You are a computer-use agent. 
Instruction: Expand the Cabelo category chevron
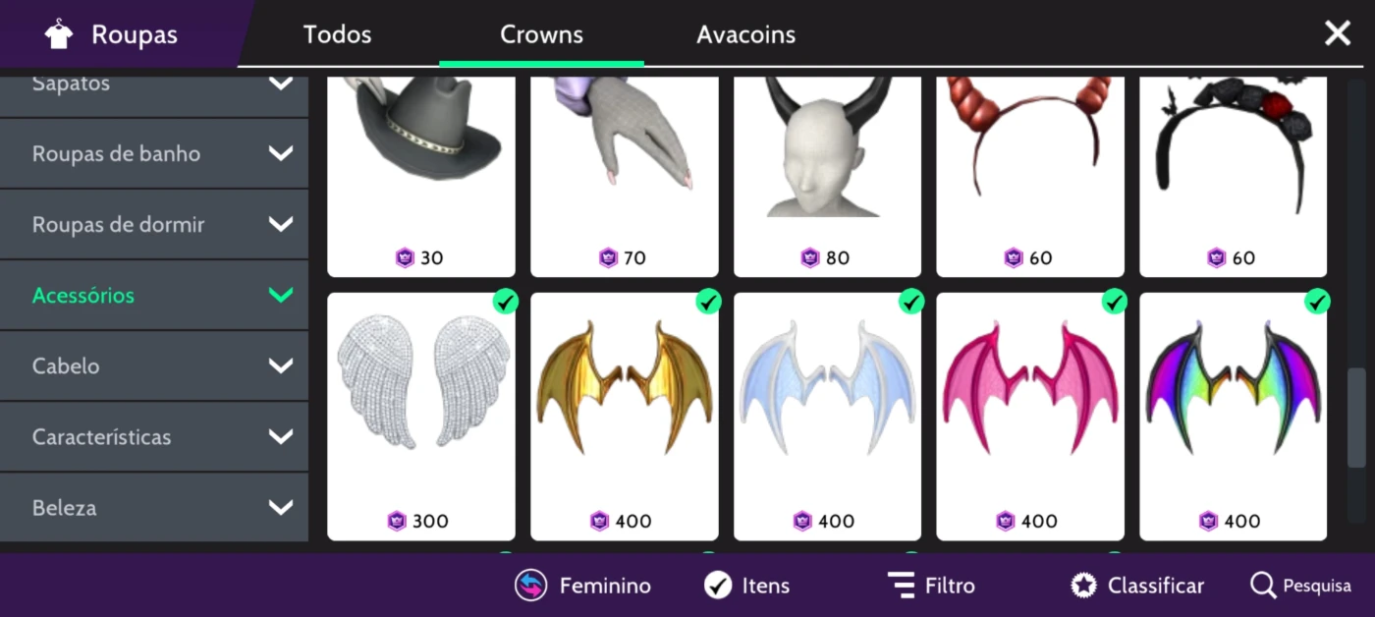point(281,365)
